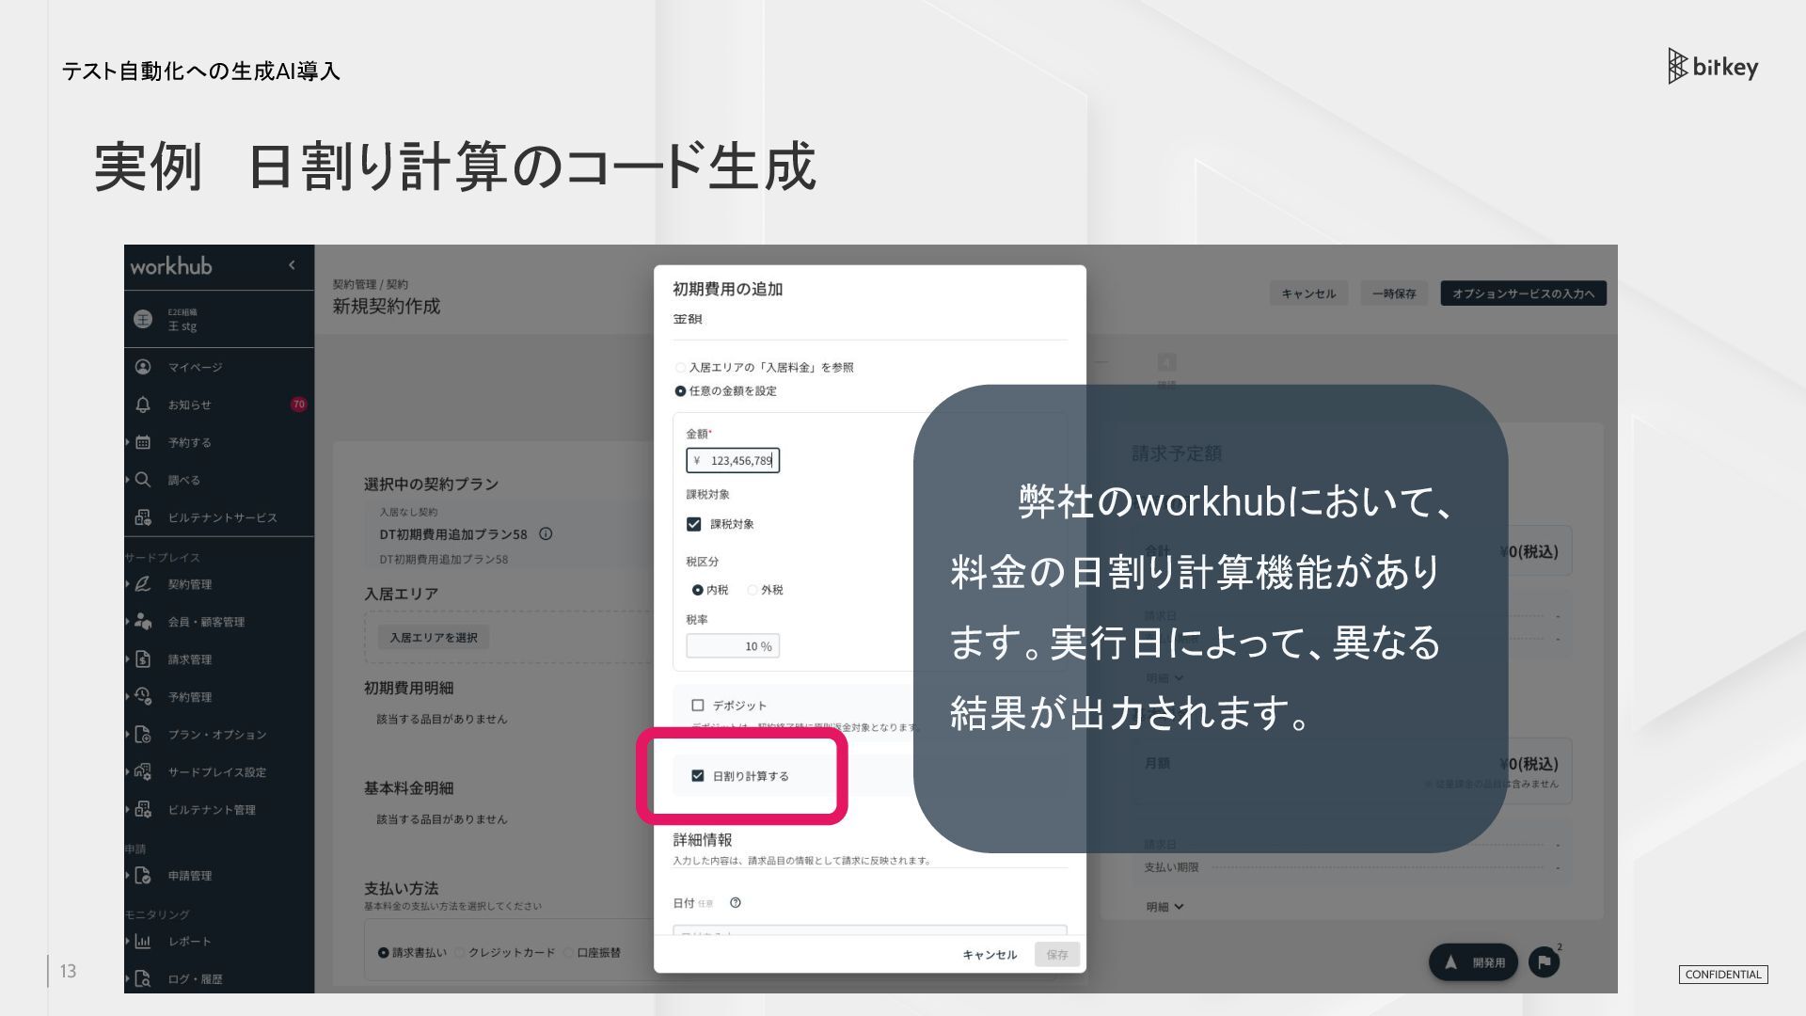Expand the 契約管理 sidebar arrow

(x=128, y=584)
